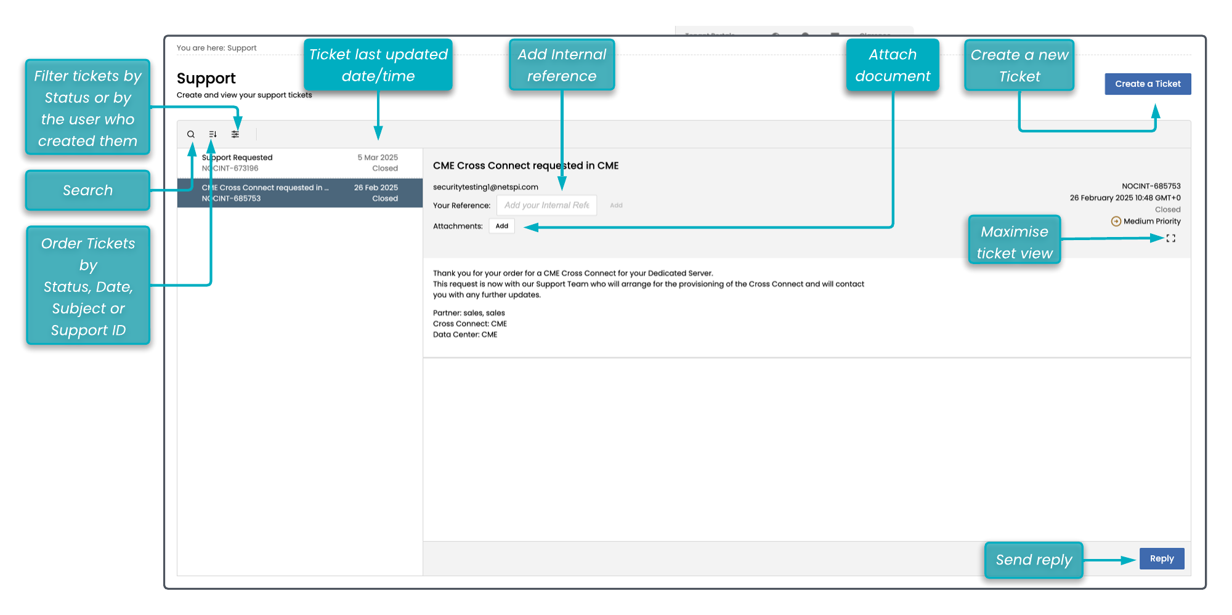This screenshot has width=1232, height=615.
Task: Click the Medium Priority circle icon
Action: click(x=1116, y=222)
